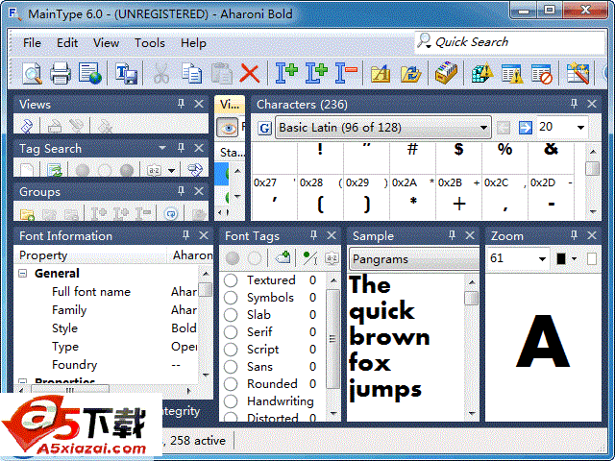Click the Copy toolbar icon
Image resolution: width=615 pixels, height=461 pixels.
(x=191, y=73)
